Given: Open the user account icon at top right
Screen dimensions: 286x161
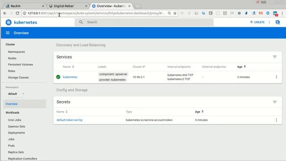Looking at the screenshot, I should (x=278, y=22).
